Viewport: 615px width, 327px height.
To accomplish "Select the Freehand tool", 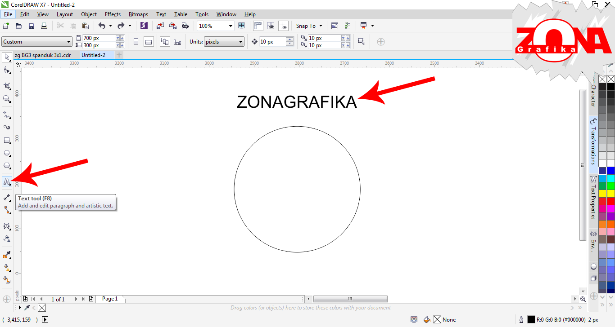I will [x=7, y=115].
